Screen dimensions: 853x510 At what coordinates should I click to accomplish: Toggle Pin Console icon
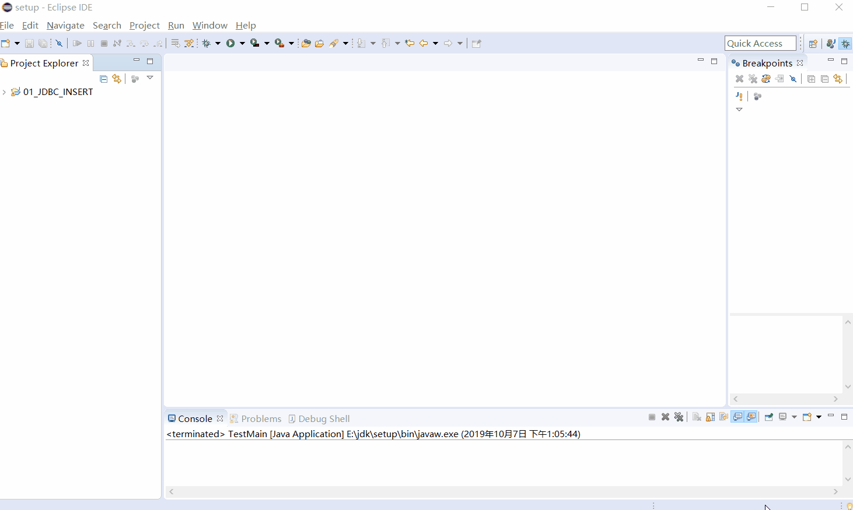tap(769, 417)
